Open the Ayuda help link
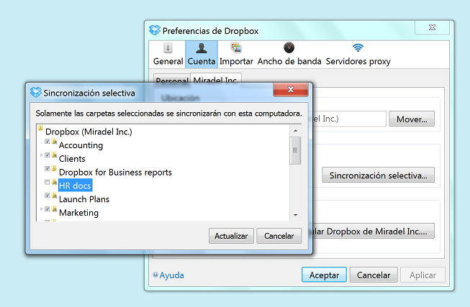470x307 pixels. (x=171, y=275)
